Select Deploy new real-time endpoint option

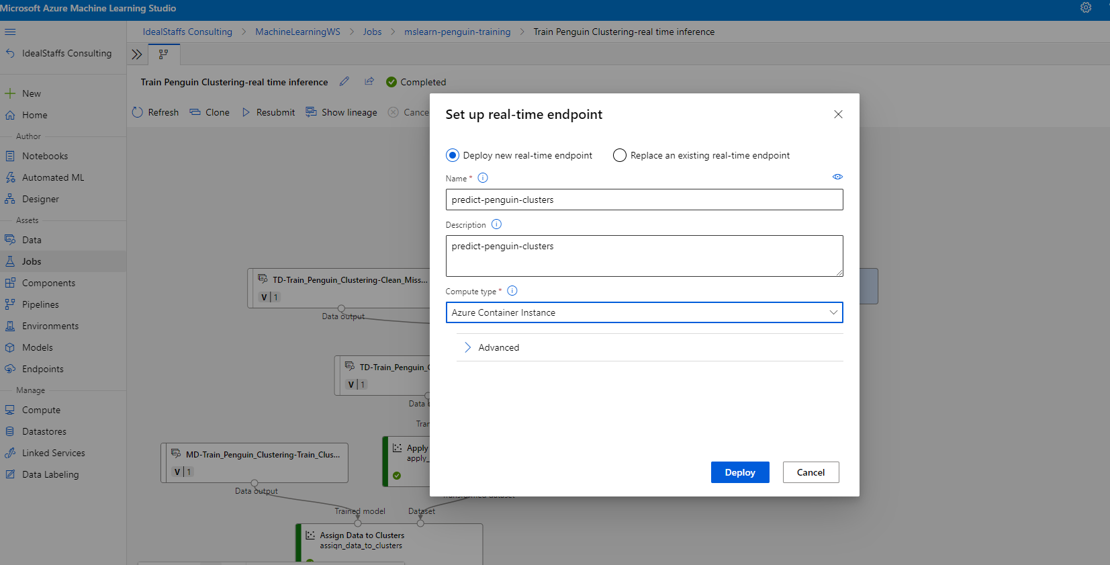(x=453, y=155)
